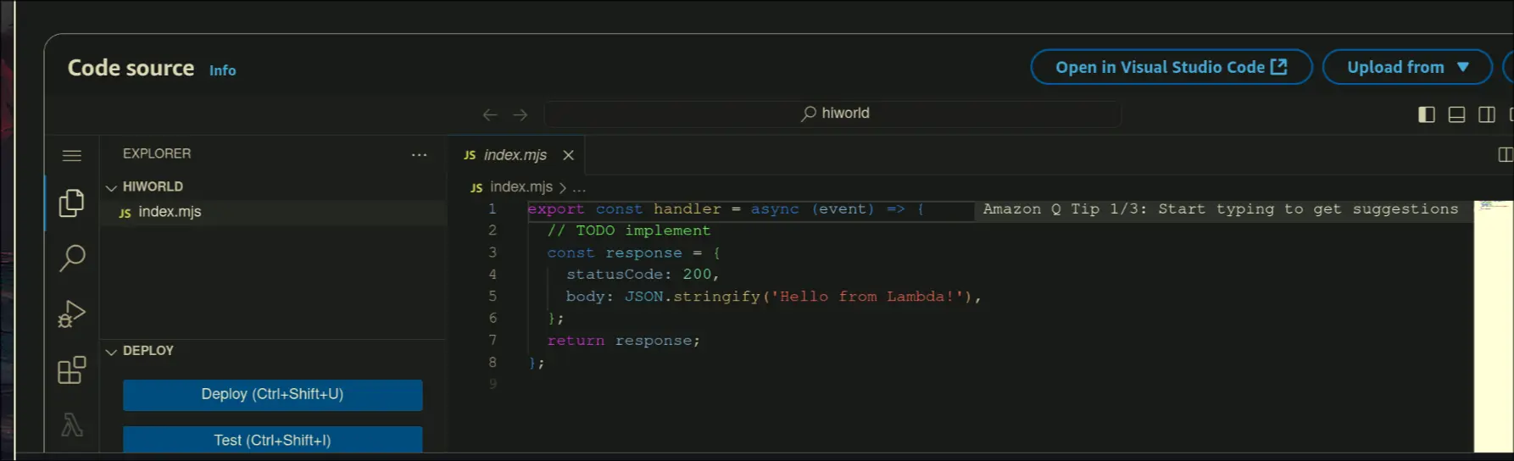The image size is (1514, 461).
Task: Click the go back arrow
Action: [x=490, y=114]
